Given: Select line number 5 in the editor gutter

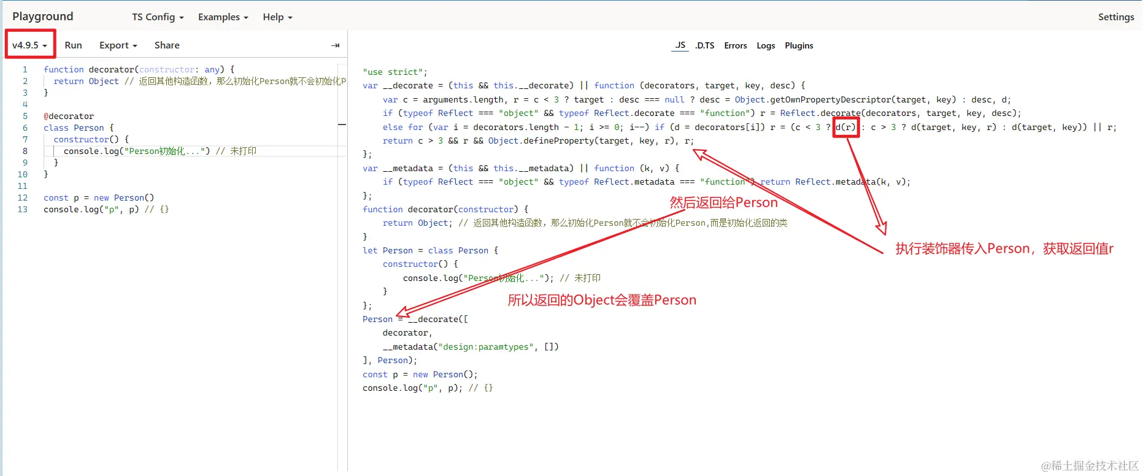Looking at the screenshot, I should (x=25, y=116).
